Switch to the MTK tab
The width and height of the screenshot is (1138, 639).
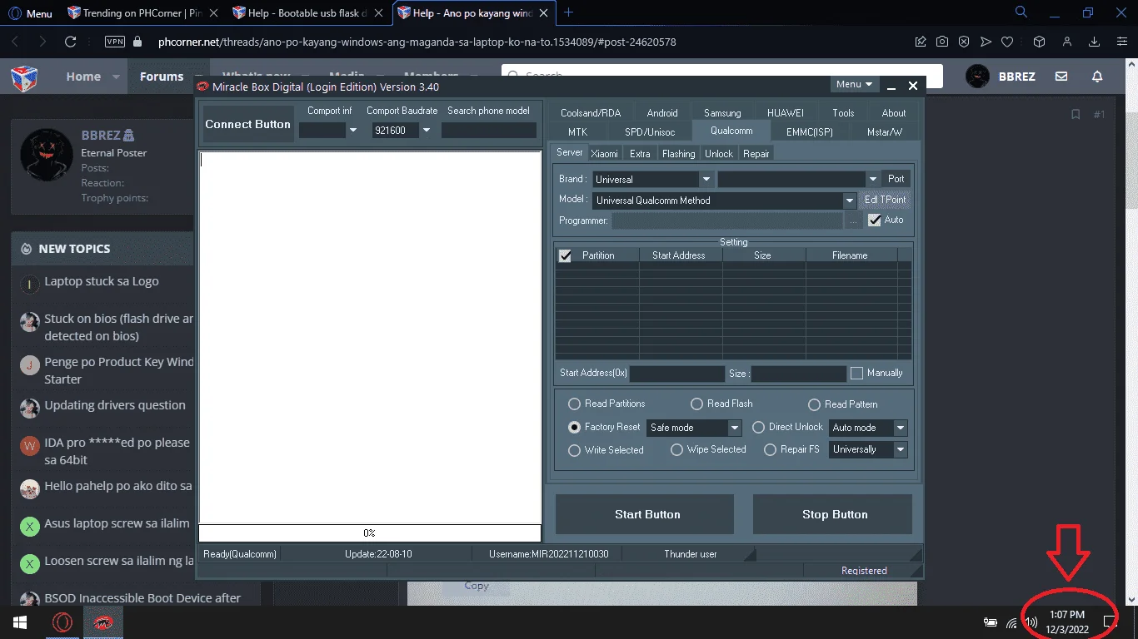pos(577,131)
